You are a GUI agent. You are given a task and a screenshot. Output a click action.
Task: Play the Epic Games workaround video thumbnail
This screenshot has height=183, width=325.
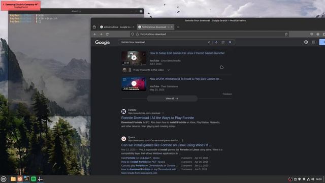[134, 83]
